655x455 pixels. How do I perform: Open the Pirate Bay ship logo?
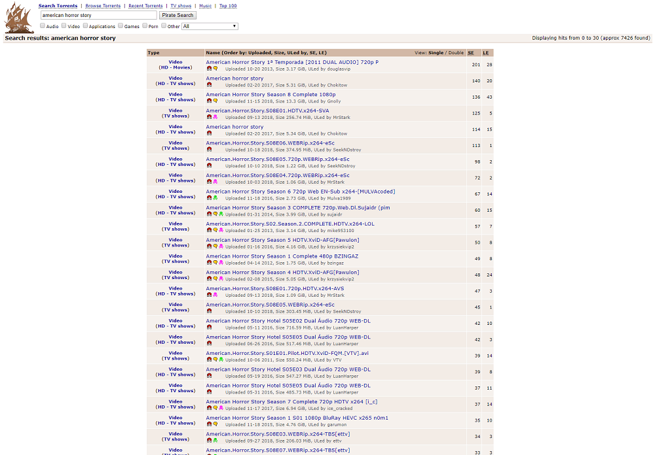19,18
